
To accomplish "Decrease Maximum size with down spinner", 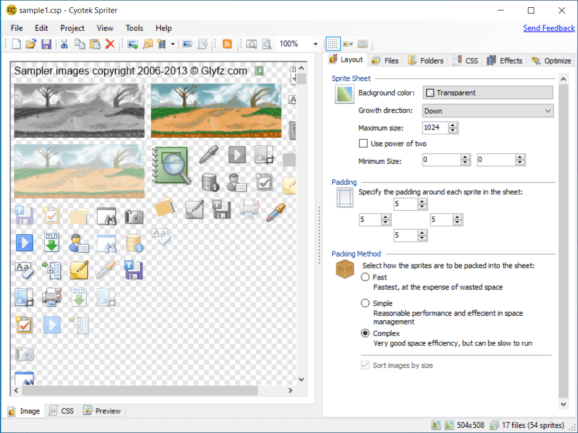I will click(453, 130).
